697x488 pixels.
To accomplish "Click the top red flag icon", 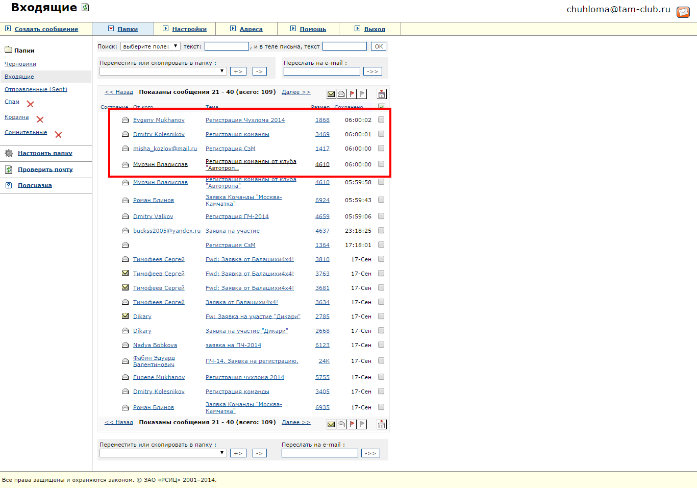I will [352, 94].
